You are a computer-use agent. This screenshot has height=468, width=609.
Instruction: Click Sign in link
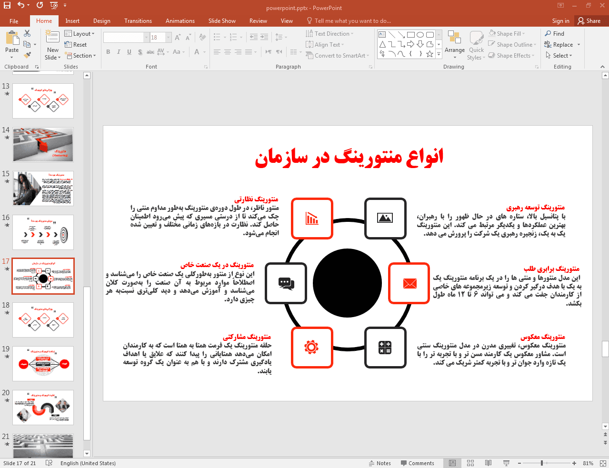pos(560,21)
